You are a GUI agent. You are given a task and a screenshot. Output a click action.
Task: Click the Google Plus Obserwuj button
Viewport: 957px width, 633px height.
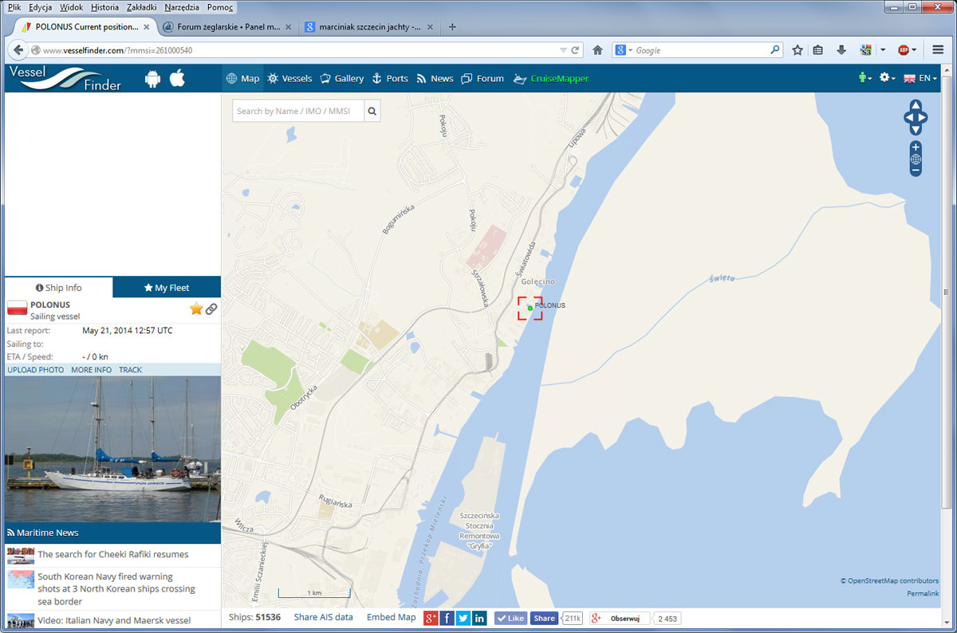[x=620, y=618]
